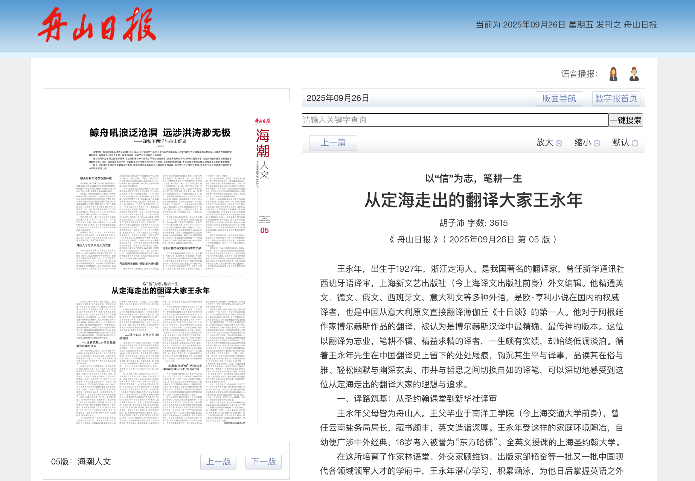The image size is (695, 481).
Task: Open the 从定海走出的翻译大家王永年 article in thumbnail
Action: 160,291
